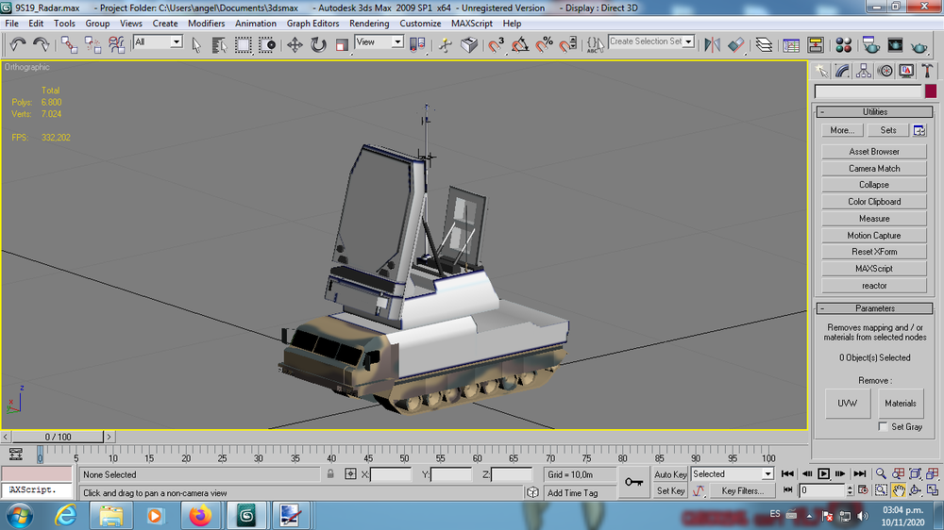Image resolution: width=944 pixels, height=530 pixels.
Task: Click the Redo arrow icon
Action: click(x=41, y=44)
